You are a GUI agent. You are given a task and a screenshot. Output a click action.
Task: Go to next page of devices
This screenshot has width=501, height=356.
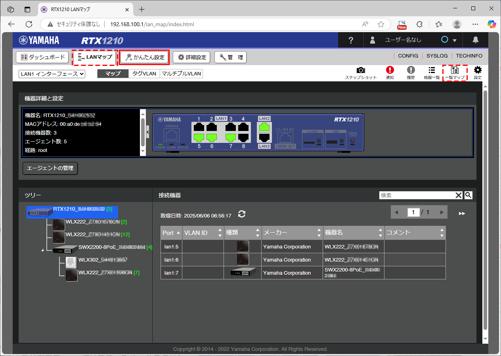(442, 212)
